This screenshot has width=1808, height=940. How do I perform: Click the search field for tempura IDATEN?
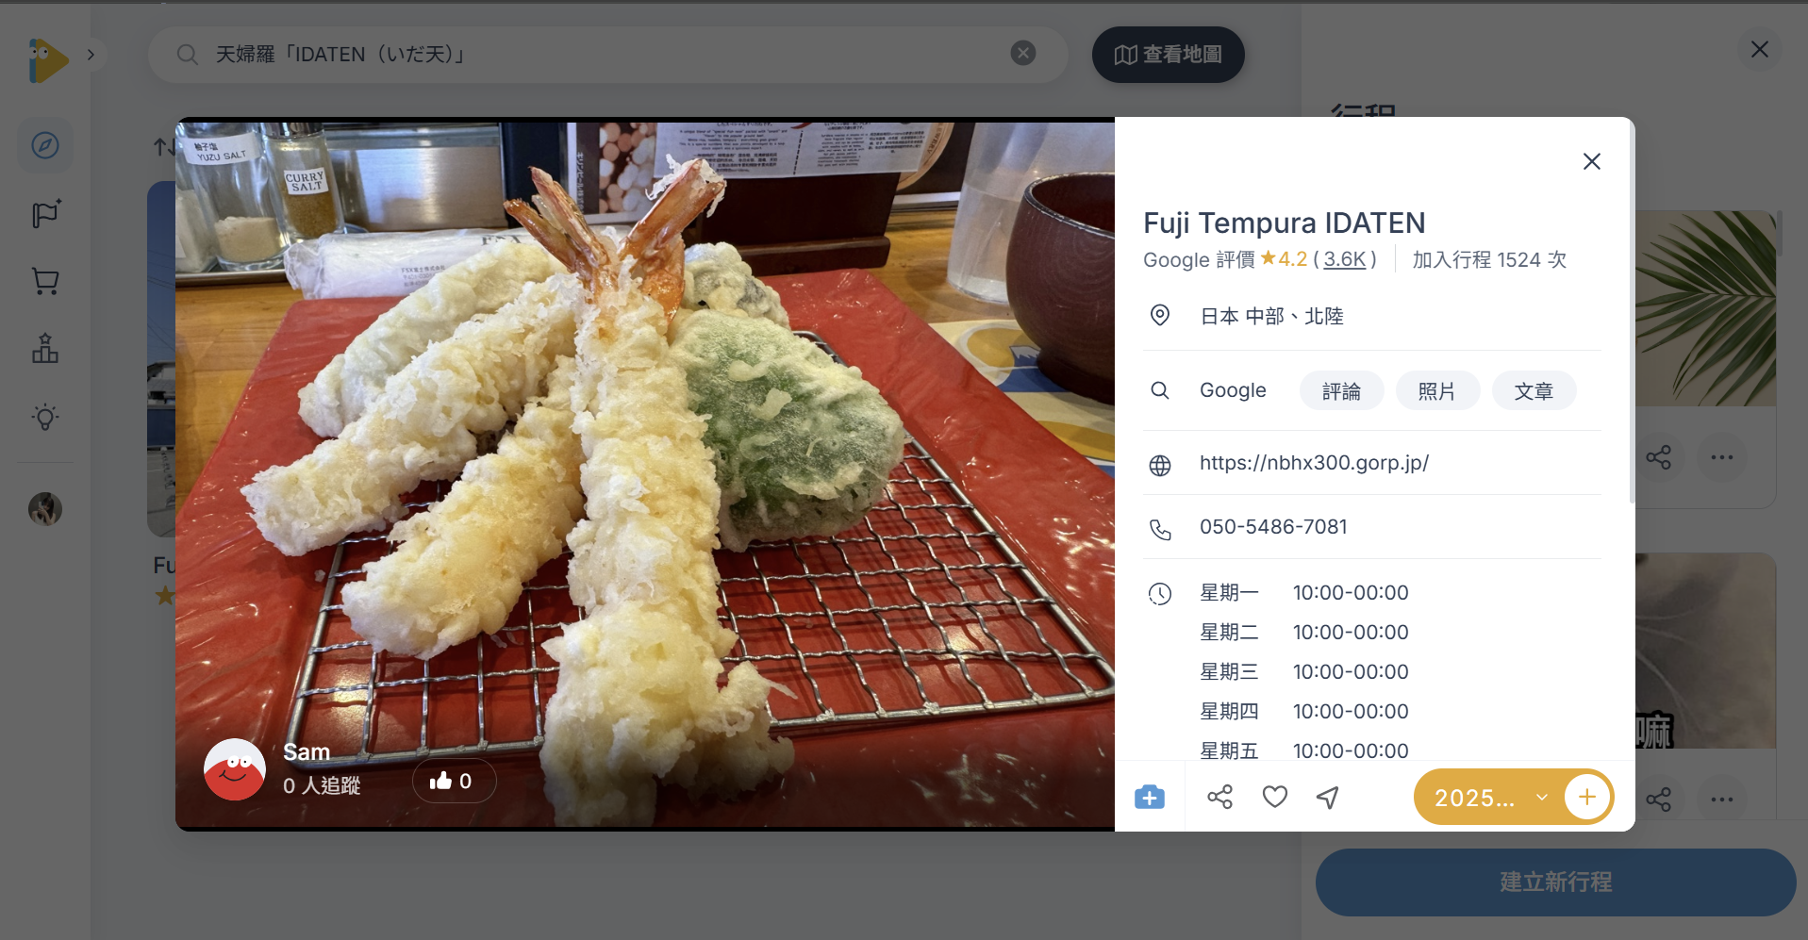click(607, 55)
